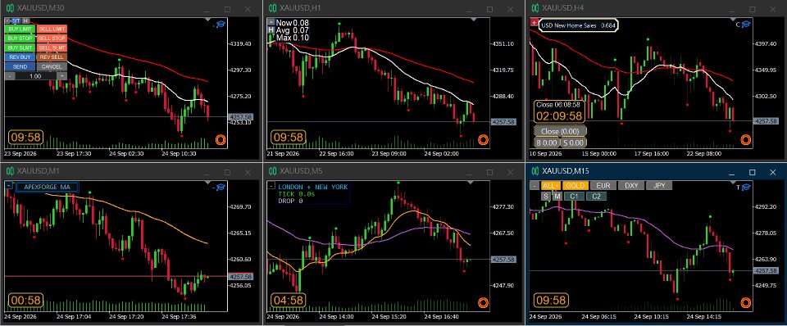Expand the red plus news panel in H4
The image size is (787, 326).
pos(534,23)
